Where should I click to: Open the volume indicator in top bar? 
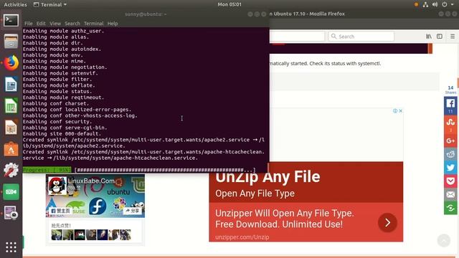[435, 4]
